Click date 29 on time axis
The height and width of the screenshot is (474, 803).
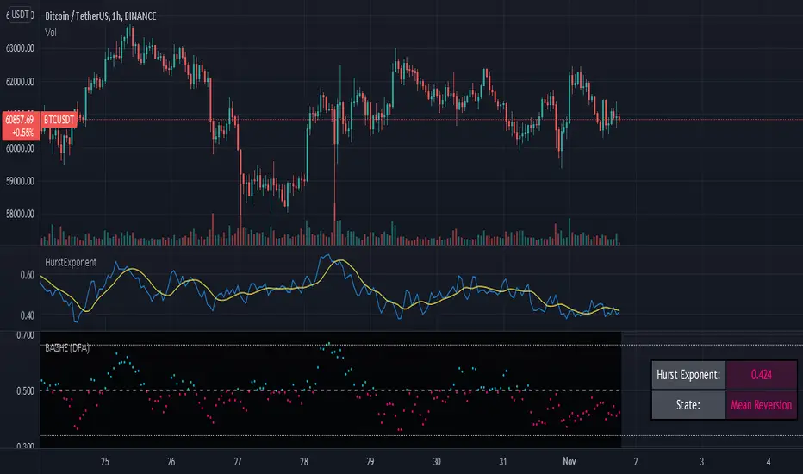click(370, 462)
